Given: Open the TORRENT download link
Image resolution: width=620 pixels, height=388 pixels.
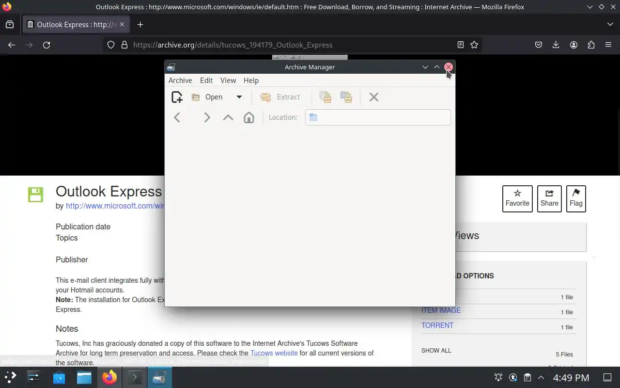Looking at the screenshot, I should click(x=437, y=325).
